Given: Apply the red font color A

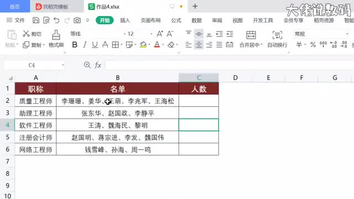Looking at the screenshot, I should (x=157, y=45).
